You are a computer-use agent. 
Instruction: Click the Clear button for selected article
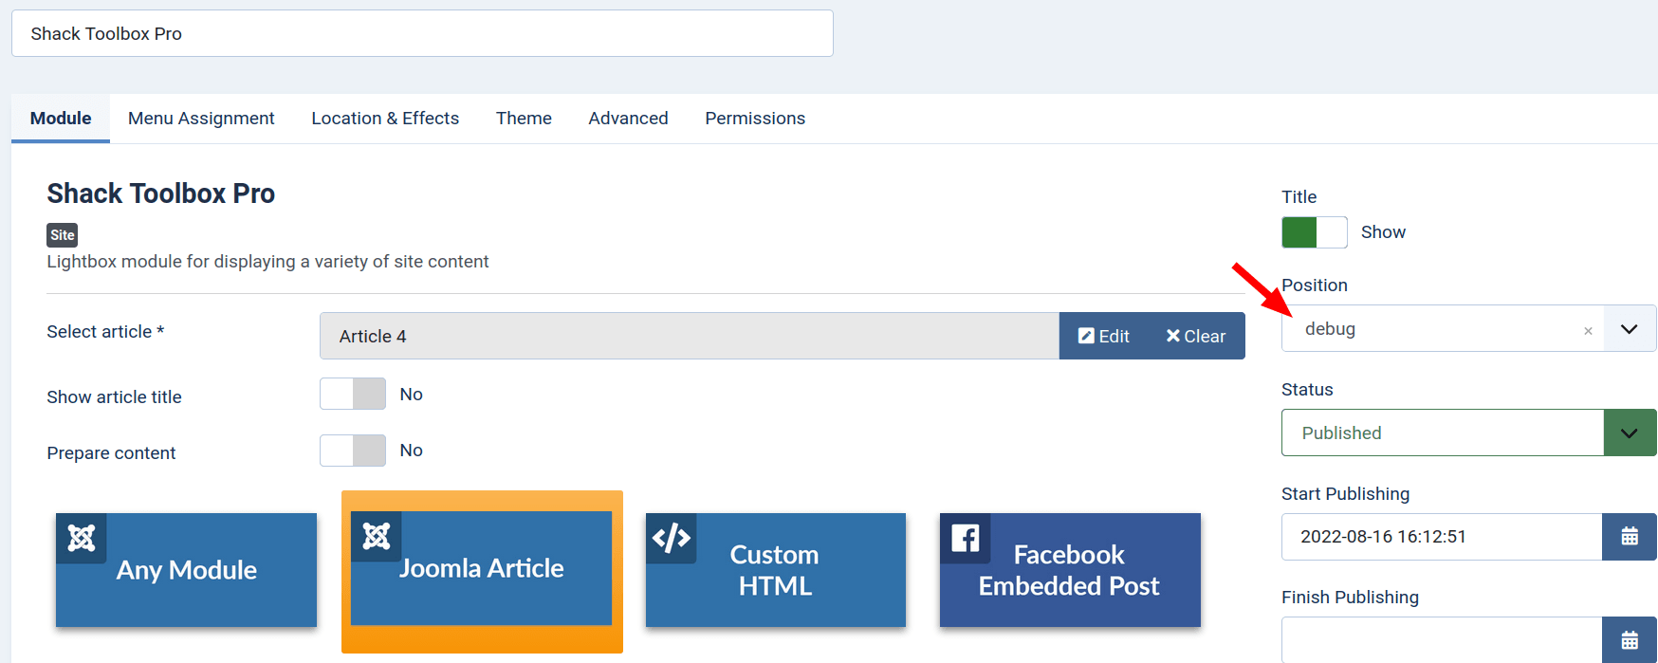pyautogui.click(x=1196, y=336)
